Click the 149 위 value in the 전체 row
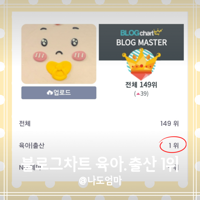Viewport: 200px width, 200px height. (x=169, y=123)
